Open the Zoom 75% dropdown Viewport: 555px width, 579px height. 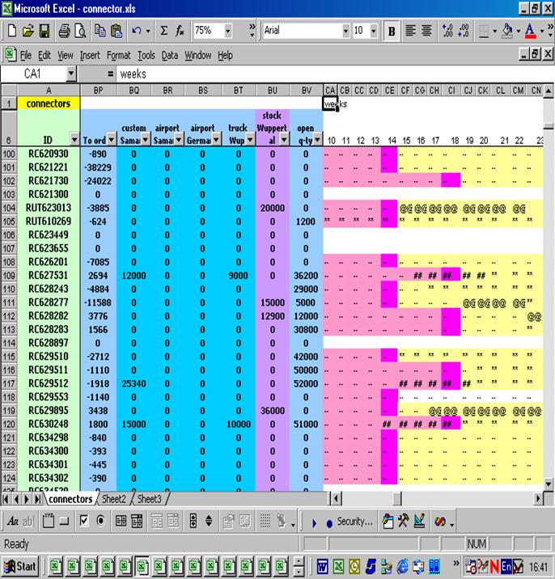[228, 31]
